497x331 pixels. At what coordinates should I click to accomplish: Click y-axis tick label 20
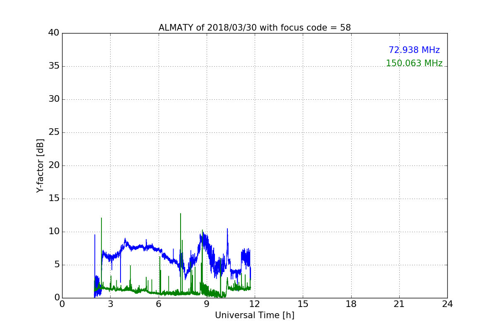pyautogui.click(x=54, y=165)
